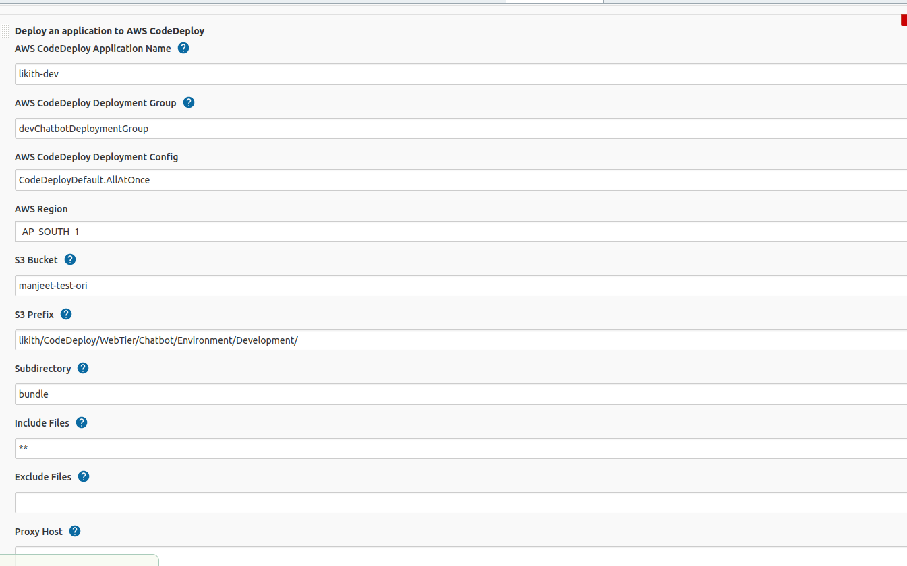Grab the drag handle of the CodeDeploy step
907x566 pixels.
click(6, 30)
